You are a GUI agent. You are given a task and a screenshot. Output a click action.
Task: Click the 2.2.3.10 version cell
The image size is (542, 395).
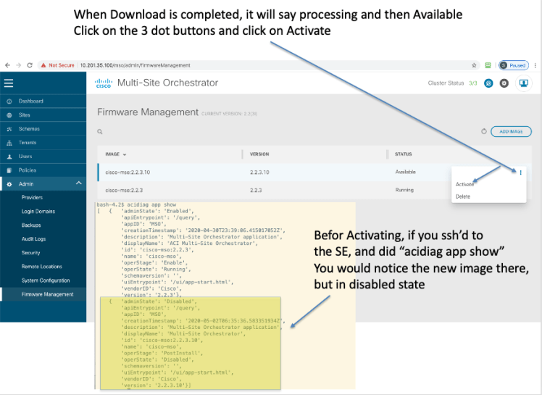point(259,172)
